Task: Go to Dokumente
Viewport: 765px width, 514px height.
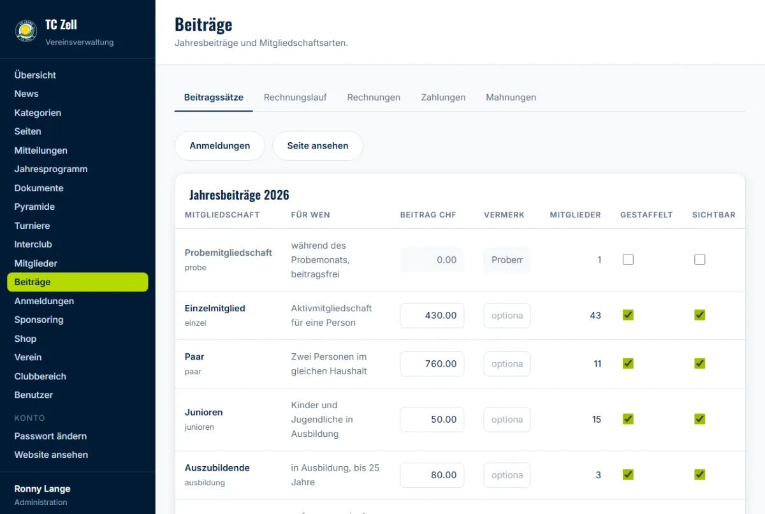Action: (39, 188)
